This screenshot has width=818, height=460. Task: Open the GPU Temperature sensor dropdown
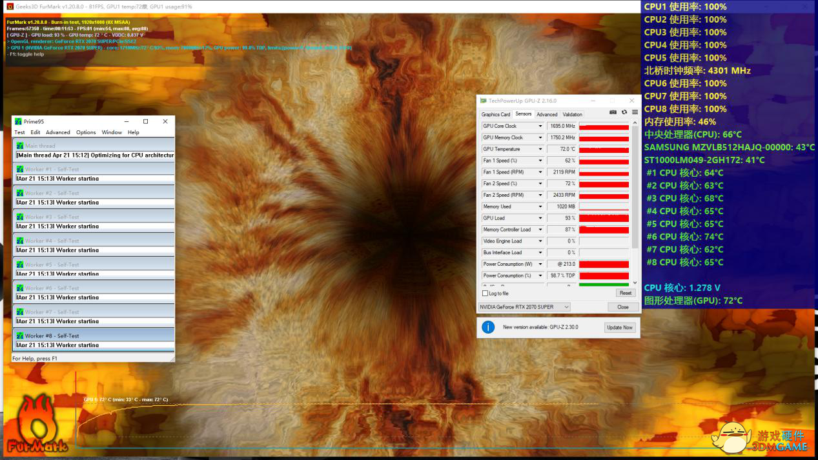(540, 149)
